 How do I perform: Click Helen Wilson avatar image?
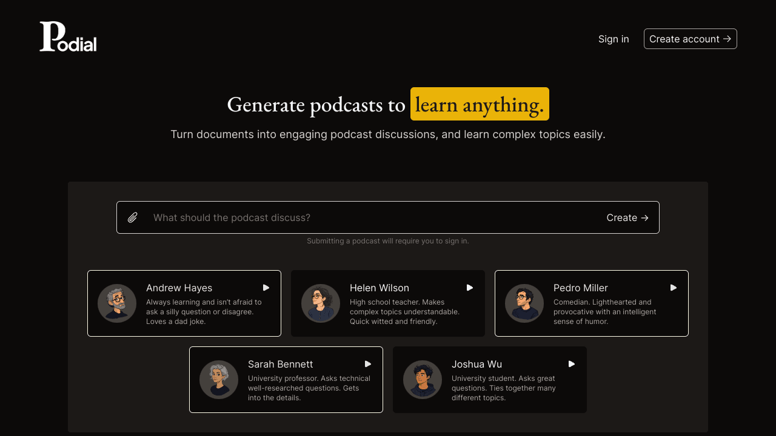[x=321, y=303]
